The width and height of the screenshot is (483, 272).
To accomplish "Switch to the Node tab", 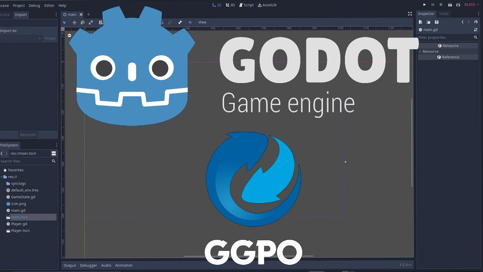I will [x=444, y=14].
